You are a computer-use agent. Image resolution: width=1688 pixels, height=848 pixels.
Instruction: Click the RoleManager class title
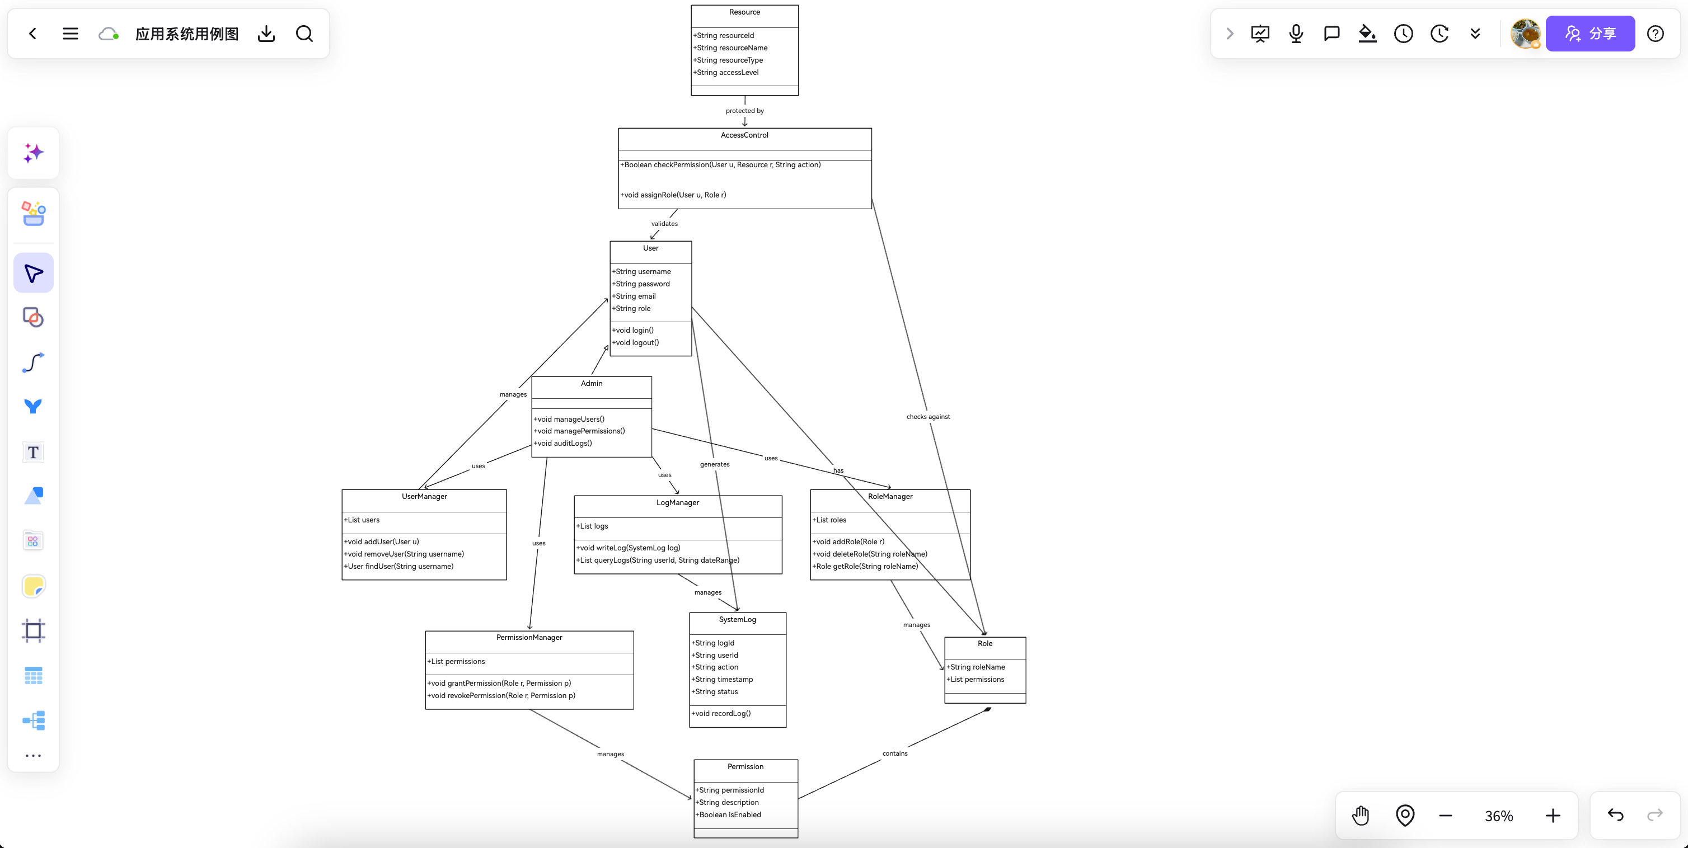(890, 496)
